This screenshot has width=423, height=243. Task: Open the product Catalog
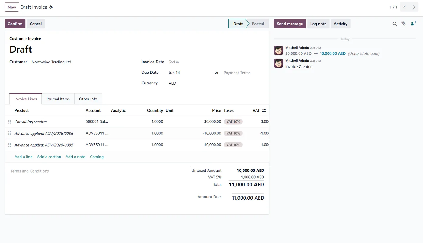[x=97, y=157]
